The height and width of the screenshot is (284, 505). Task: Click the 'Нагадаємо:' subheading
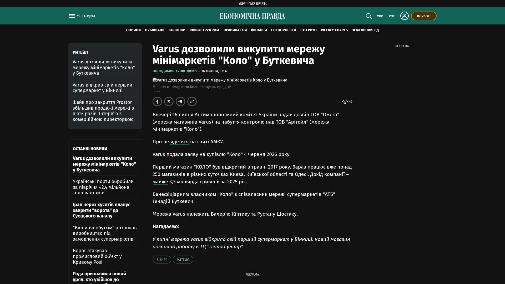coord(166,227)
